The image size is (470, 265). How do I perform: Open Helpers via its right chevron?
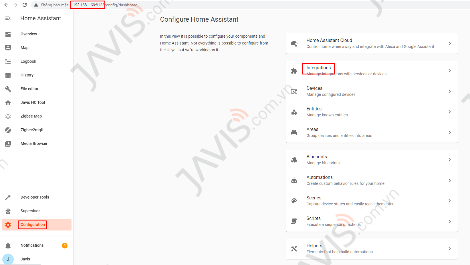(x=450, y=249)
